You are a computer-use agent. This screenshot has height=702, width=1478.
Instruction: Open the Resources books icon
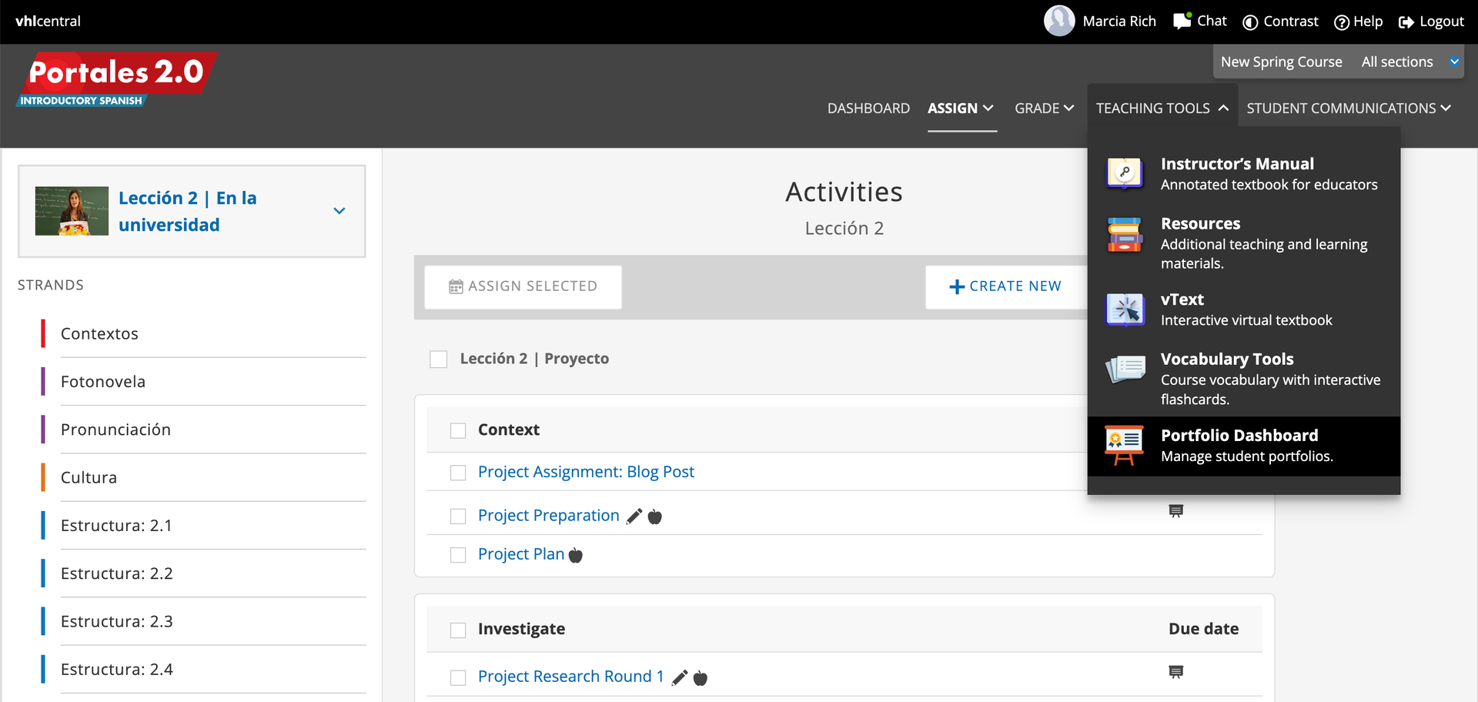tap(1125, 235)
